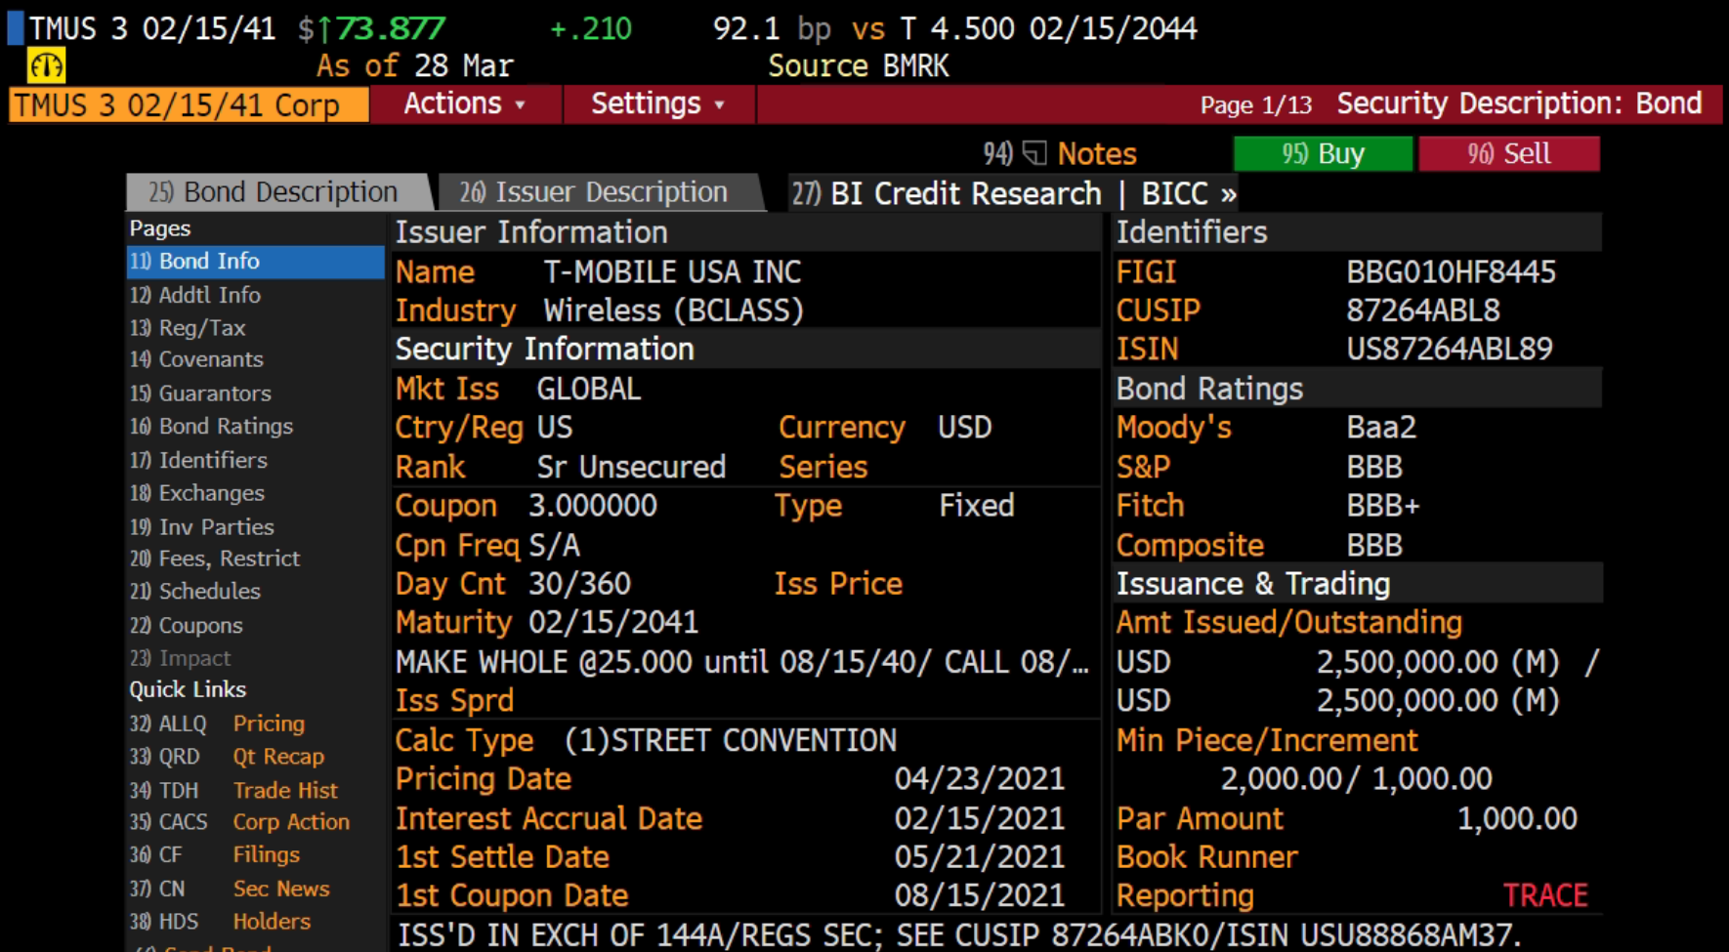The width and height of the screenshot is (1729, 952).
Task: Click the Maturity date 02/15/2041
Action: [613, 622]
